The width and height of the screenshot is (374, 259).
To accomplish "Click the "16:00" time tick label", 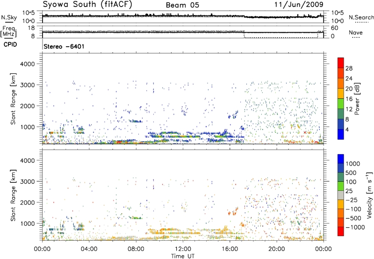I will point(230,249).
